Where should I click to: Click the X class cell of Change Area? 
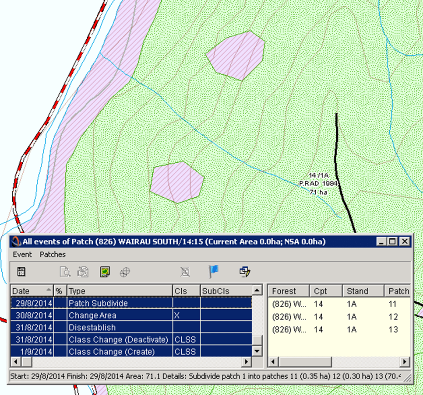point(186,315)
